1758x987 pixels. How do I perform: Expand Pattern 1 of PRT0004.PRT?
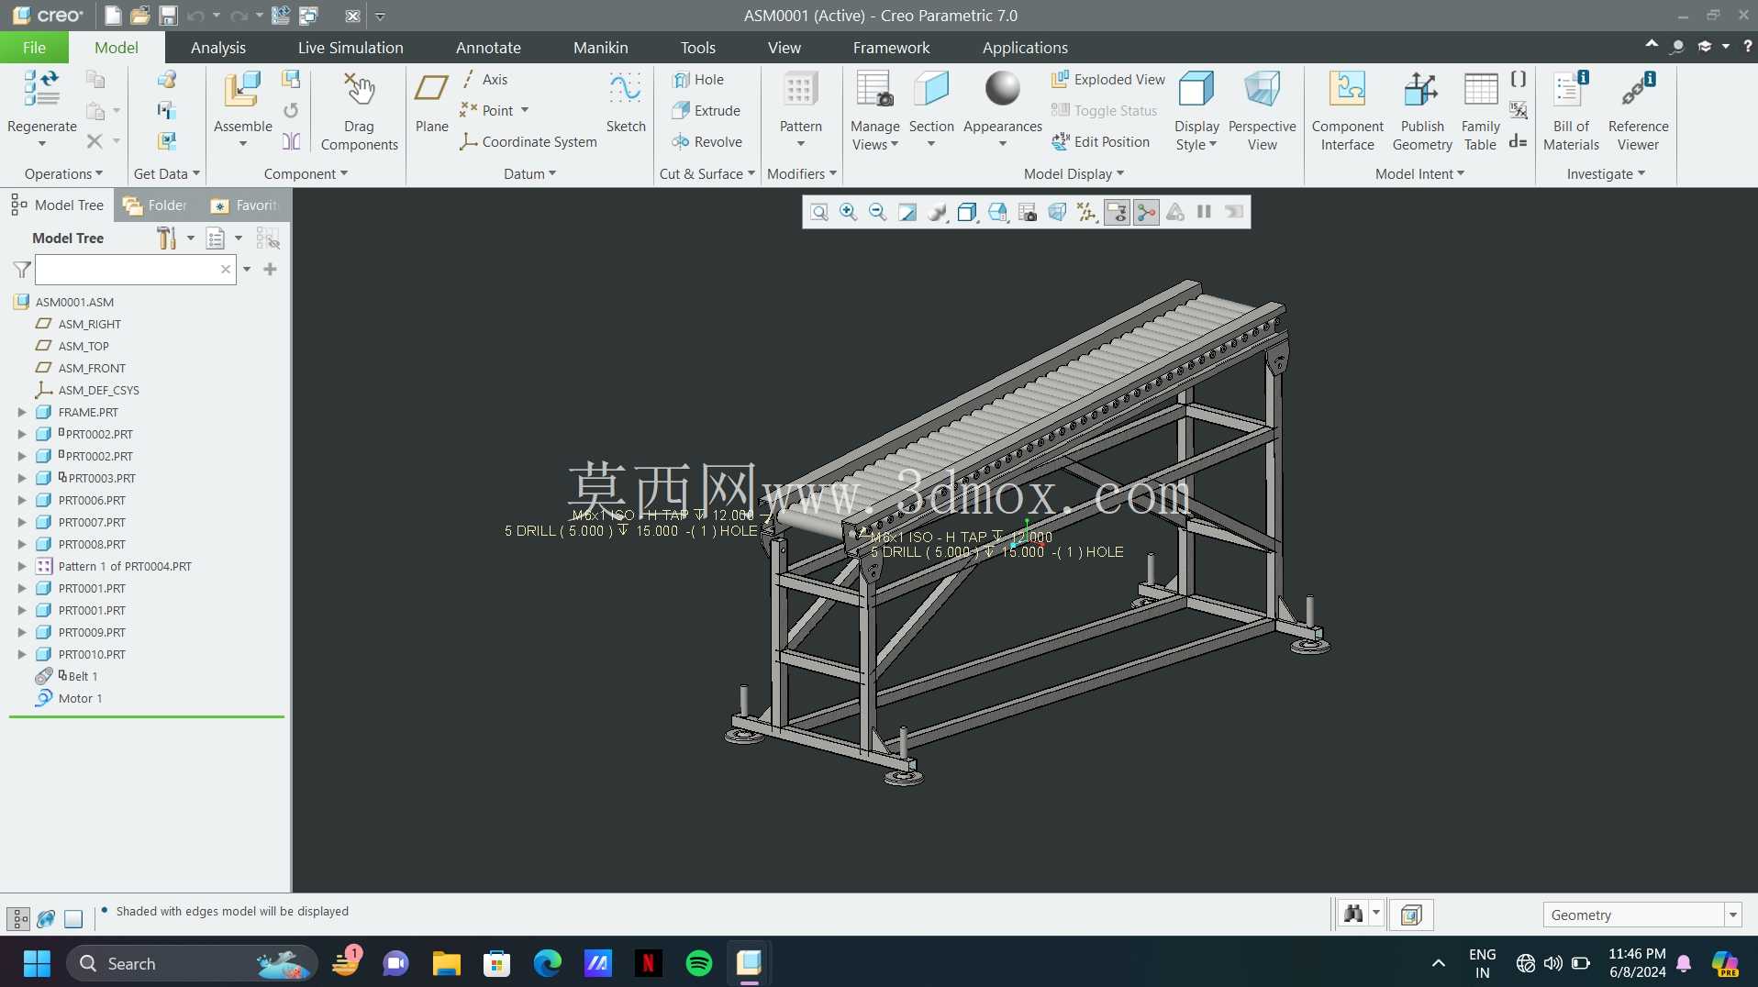(22, 567)
